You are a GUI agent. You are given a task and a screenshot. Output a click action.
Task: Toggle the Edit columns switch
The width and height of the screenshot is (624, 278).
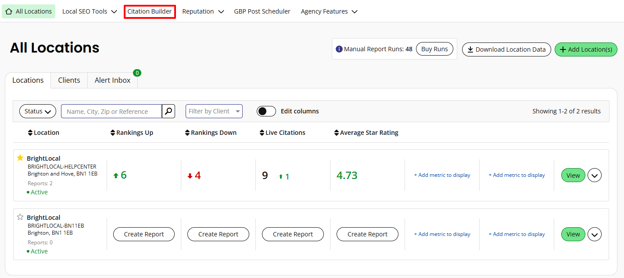click(x=266, y=111)
